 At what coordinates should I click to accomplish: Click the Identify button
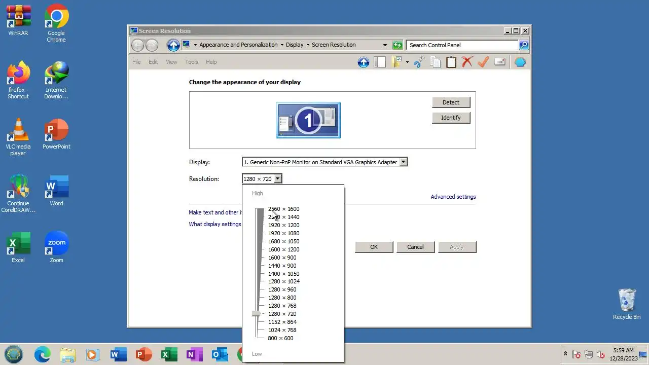[451, 118]
